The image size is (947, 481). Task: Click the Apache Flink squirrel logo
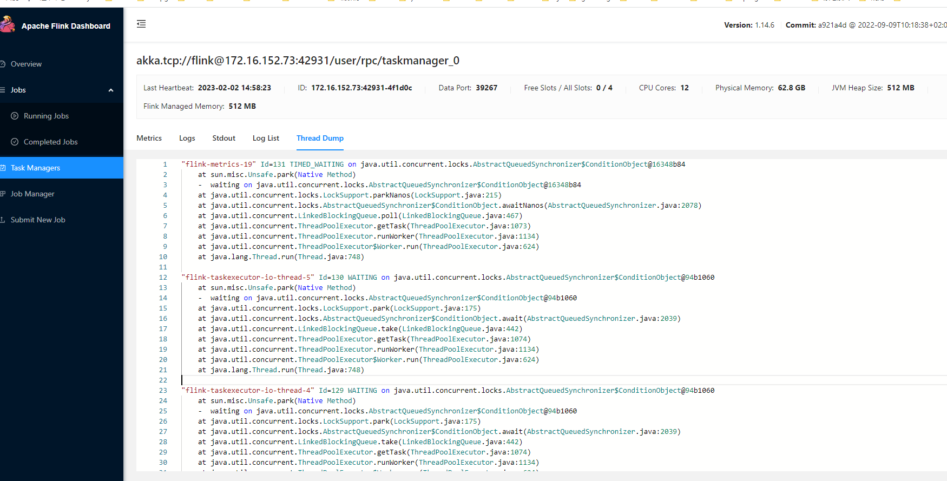[7, 24]
